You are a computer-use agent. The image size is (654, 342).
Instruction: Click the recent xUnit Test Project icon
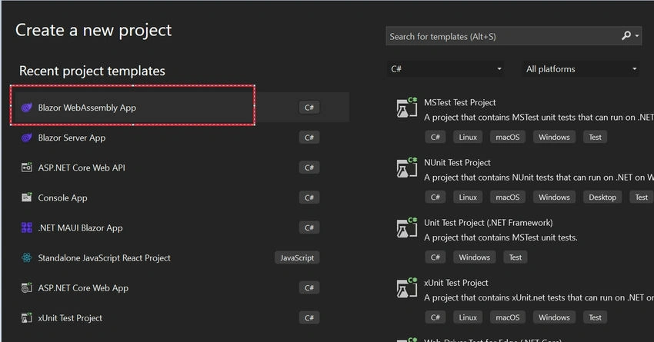pos(27,318)
